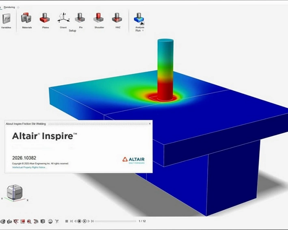Click the second icon in the bottom view toolbar
This screenshot has height=230, width=288.
[x=9, y=221]
